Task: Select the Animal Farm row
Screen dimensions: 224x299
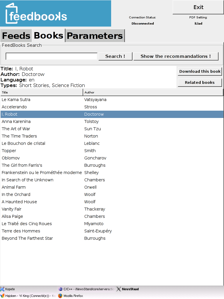Action: tap(112, 187)
